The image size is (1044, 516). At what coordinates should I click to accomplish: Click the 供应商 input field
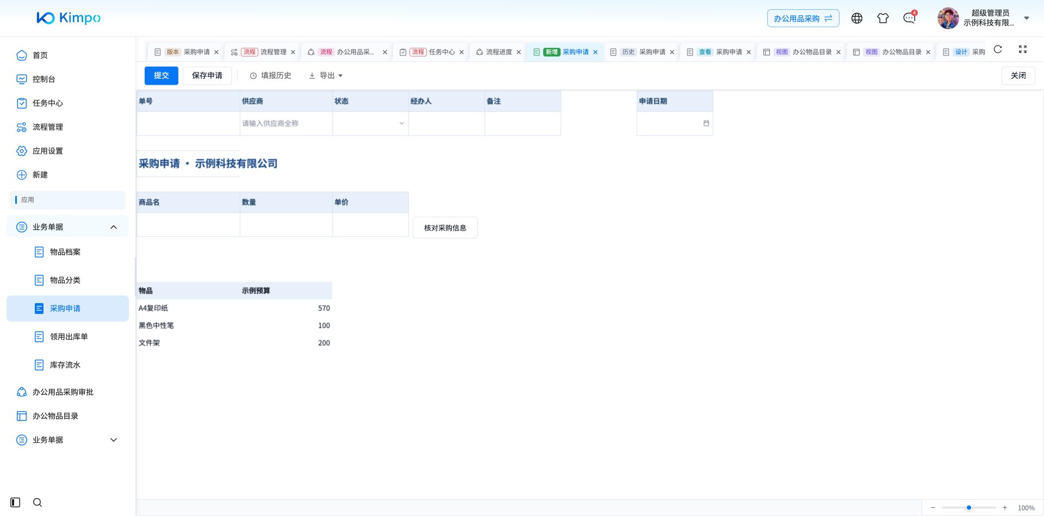[286, 123]
